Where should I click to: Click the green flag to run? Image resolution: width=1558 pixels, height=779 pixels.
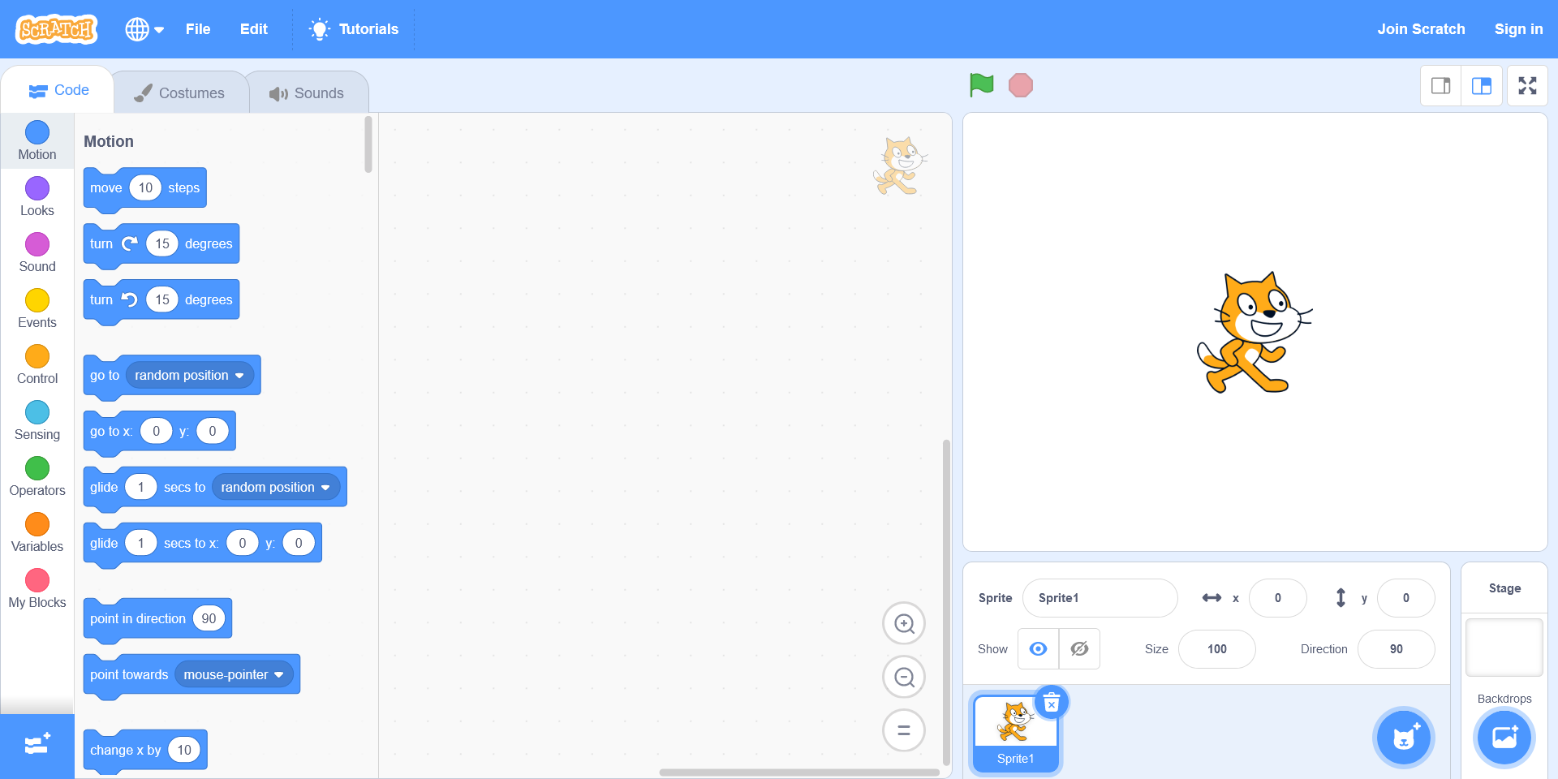(x=981, y=84)
